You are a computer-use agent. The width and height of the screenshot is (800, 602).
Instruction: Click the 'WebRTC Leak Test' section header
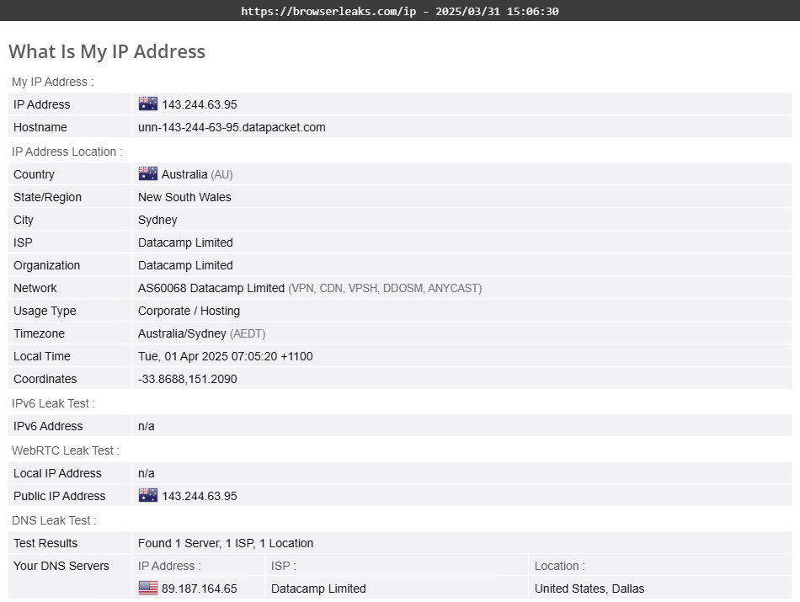65,450
